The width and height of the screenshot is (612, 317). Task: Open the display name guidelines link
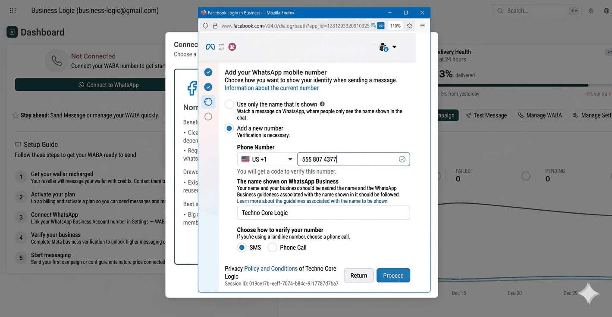tap(312, 201)
